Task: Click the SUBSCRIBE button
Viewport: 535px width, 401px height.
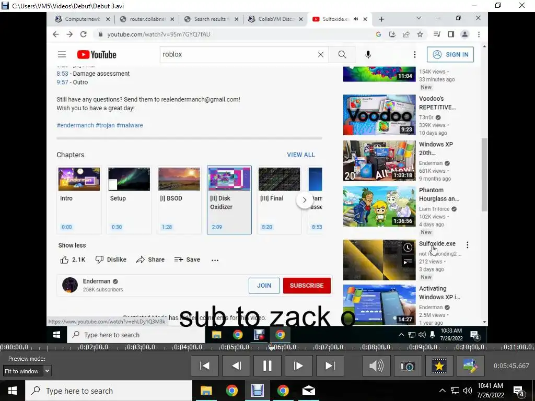Action: point(307,286)
